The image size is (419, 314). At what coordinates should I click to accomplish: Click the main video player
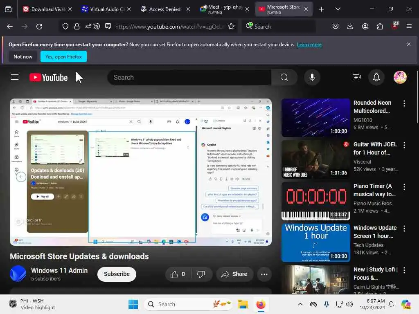click(x=141, y=172)
